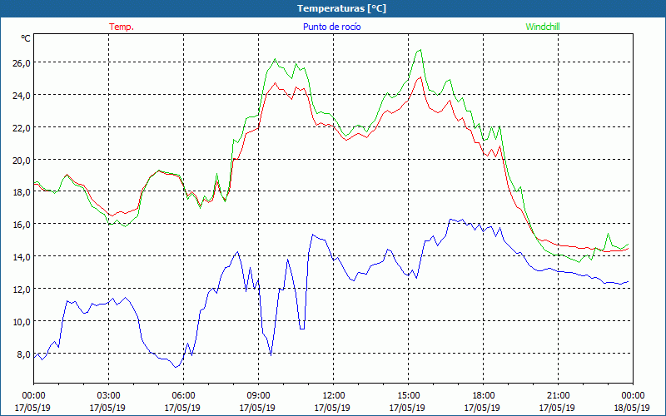Viewport: 666px width, 416px height.
Task: Click the 22,0 y-axis value
Action: (22, 127)
